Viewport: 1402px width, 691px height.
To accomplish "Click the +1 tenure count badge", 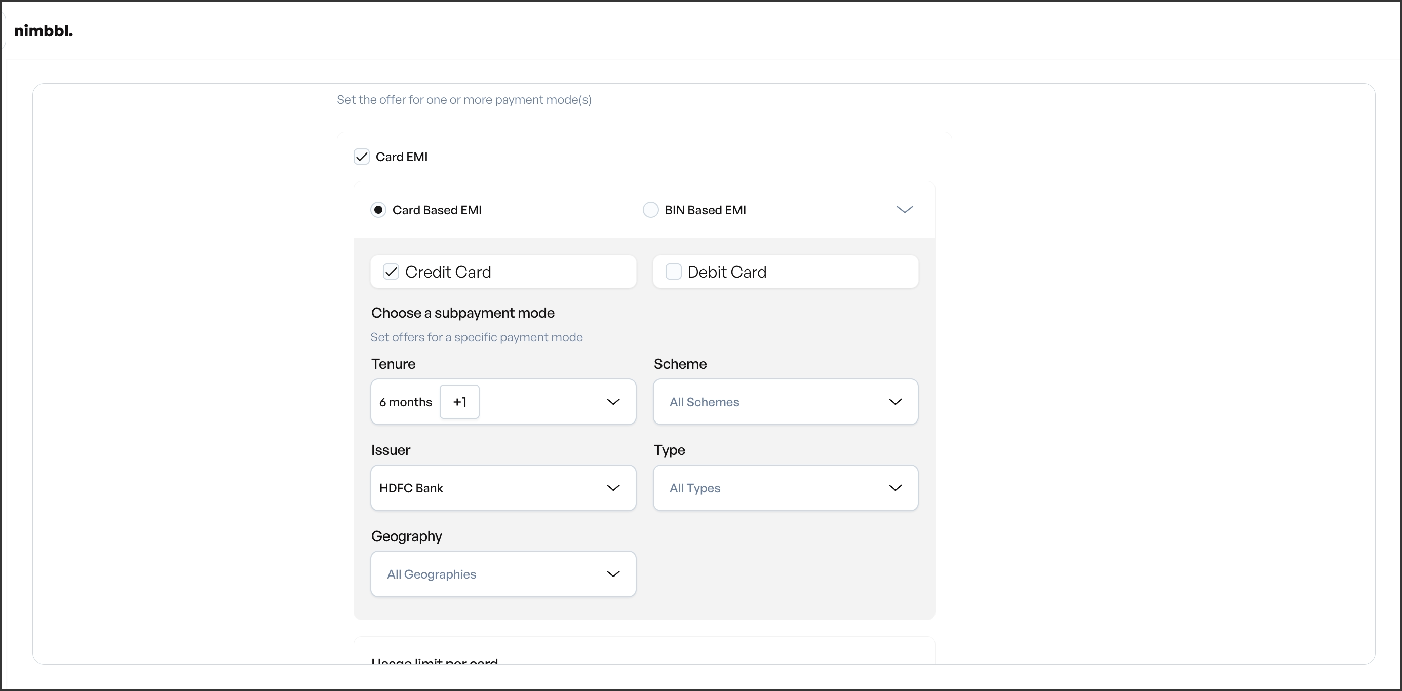I will tap(459, 402).
